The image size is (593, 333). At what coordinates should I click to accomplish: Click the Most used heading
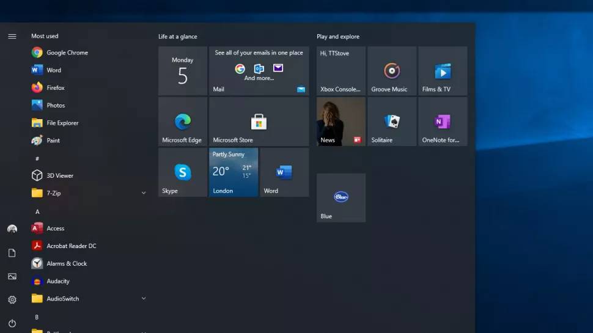tap(45, 36)
